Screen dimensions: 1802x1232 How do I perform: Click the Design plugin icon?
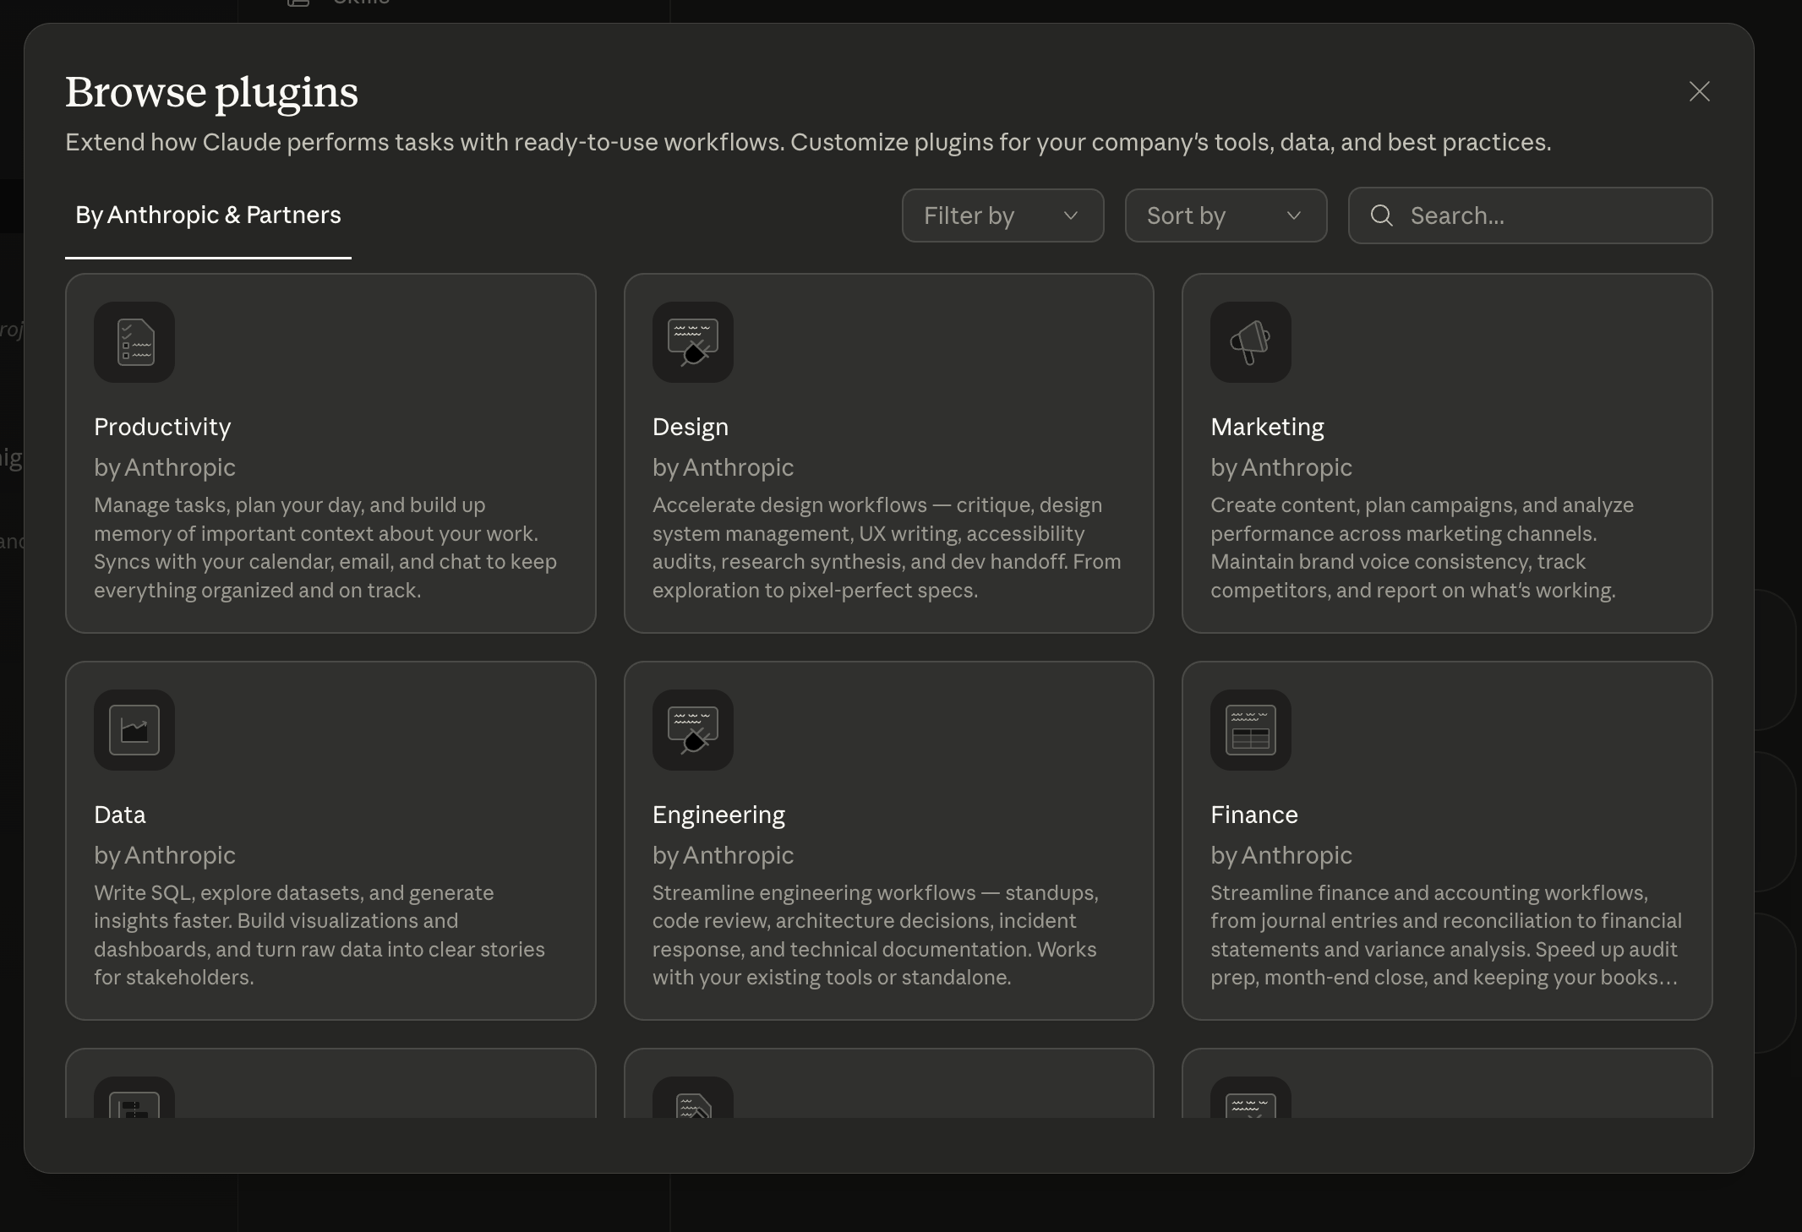692,342
